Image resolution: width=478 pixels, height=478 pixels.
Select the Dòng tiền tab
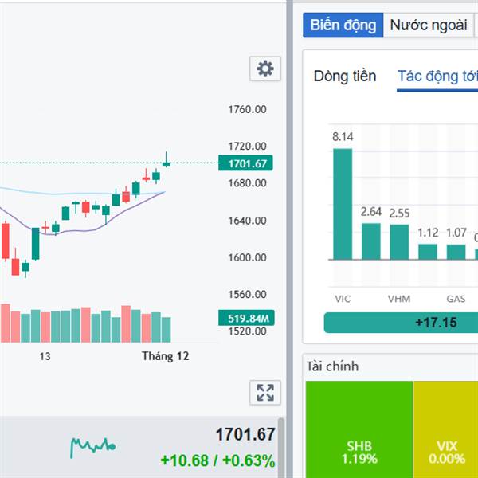pyautogui.click(x=344, y=76)
